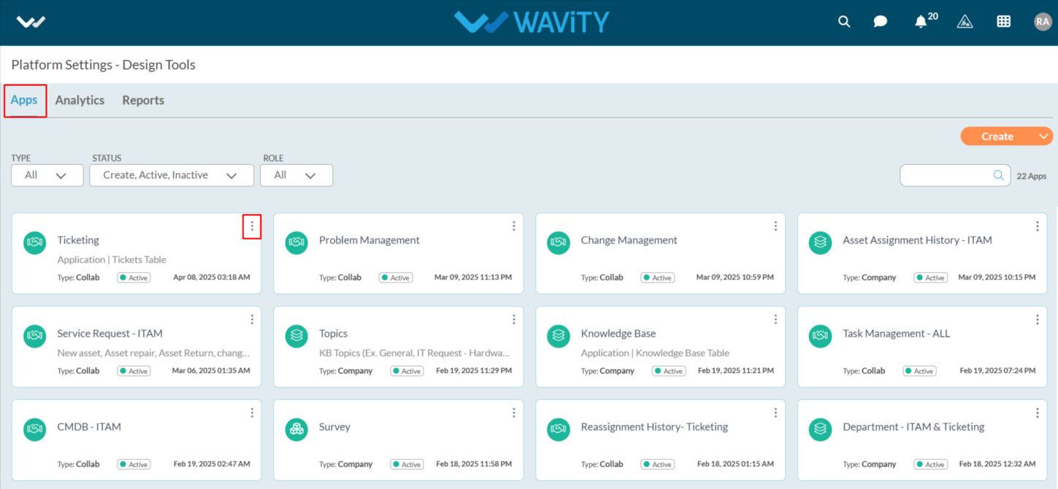Open the apps grid icon in header
Screen dimensions: 1058x489
(1004, 22)
